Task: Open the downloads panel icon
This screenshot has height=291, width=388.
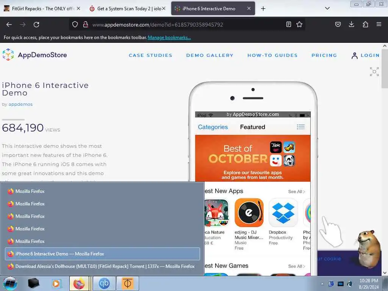Action: click(351, 24)
